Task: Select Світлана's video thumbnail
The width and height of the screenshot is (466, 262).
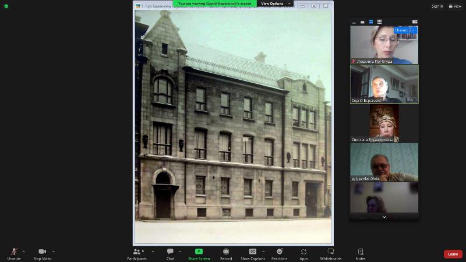Action: click(x=384, y=123)
